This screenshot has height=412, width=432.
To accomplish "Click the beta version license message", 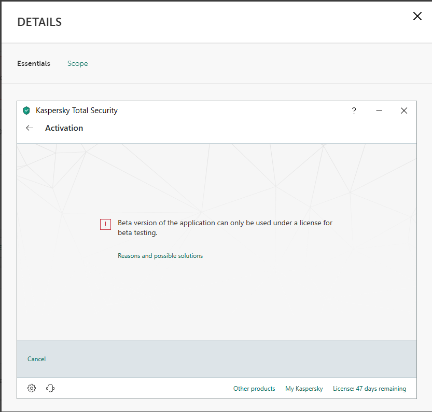I will 225,228.
